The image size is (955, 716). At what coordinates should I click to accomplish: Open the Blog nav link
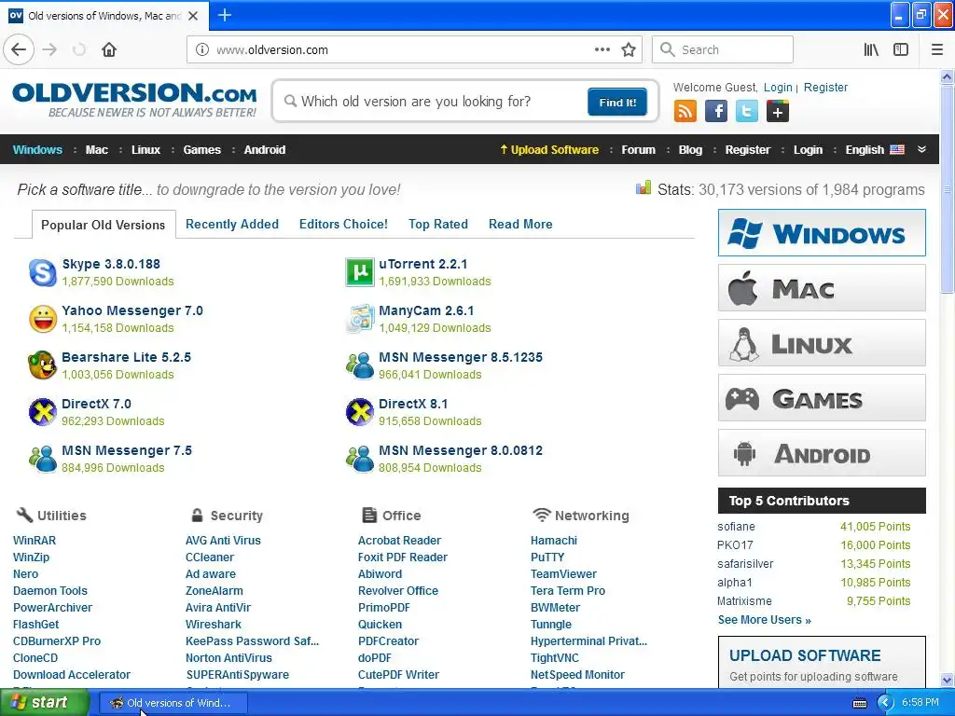click(x=690, y=150)
